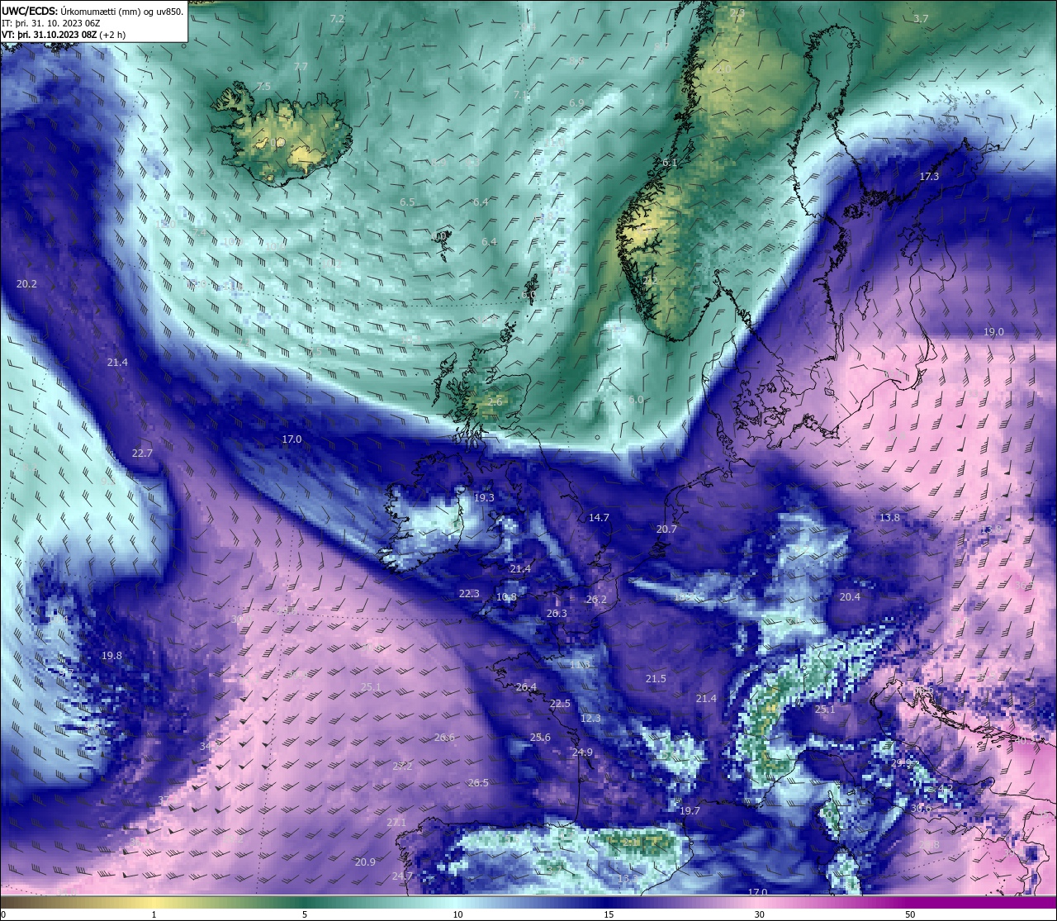This screenshot has height=921, width=1057.
Task: Click the 21.5 value over eastern France
Action: pyautogui.click(x=656, y=678)
